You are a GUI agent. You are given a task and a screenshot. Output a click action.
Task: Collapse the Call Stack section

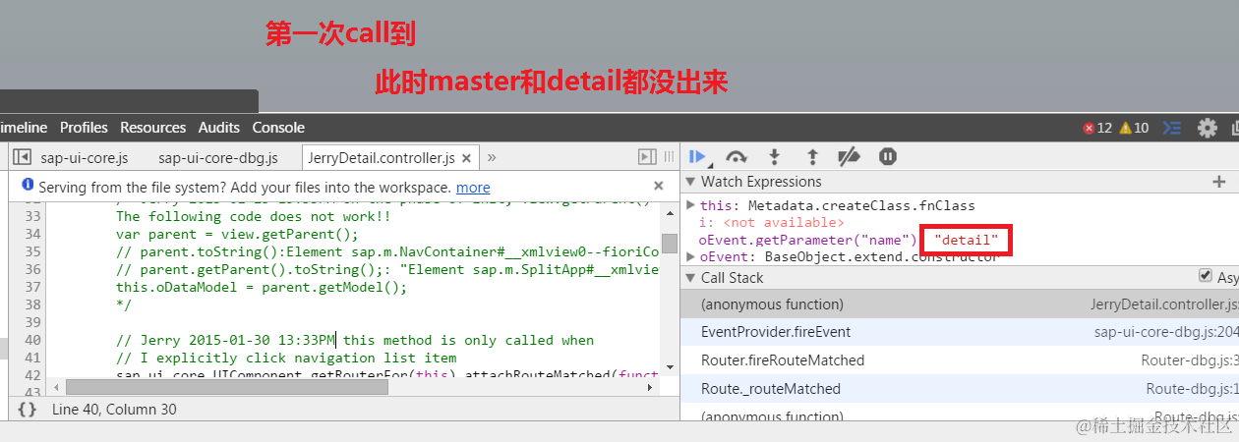point(691,278)
